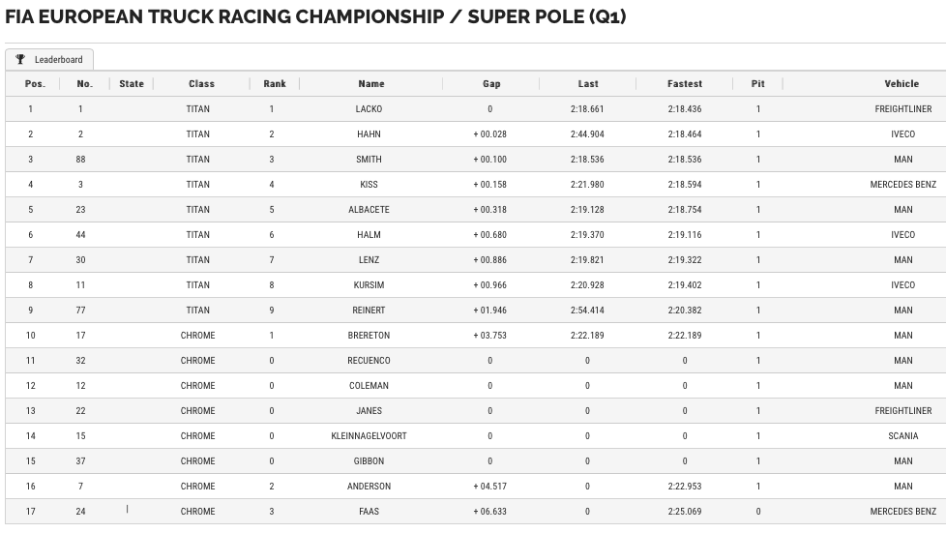Click the FAAS row name
This screenshot has height=533, width=946.
point(369,512)
